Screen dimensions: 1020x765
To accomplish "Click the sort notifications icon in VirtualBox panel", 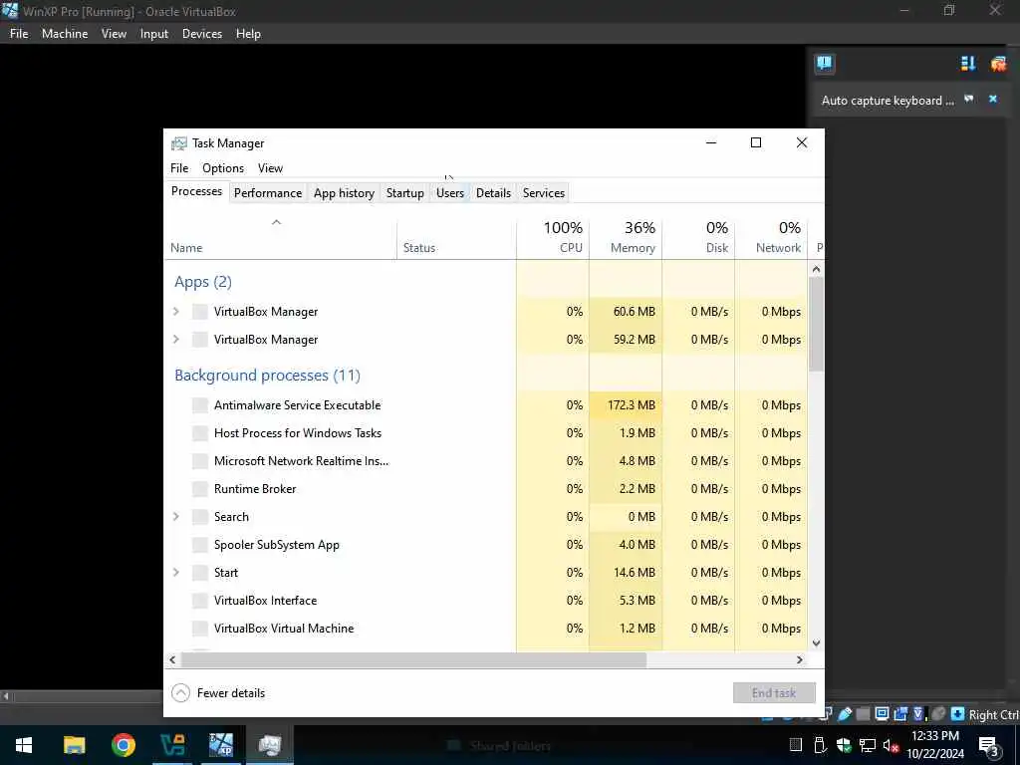I will (x=968, y=63).
